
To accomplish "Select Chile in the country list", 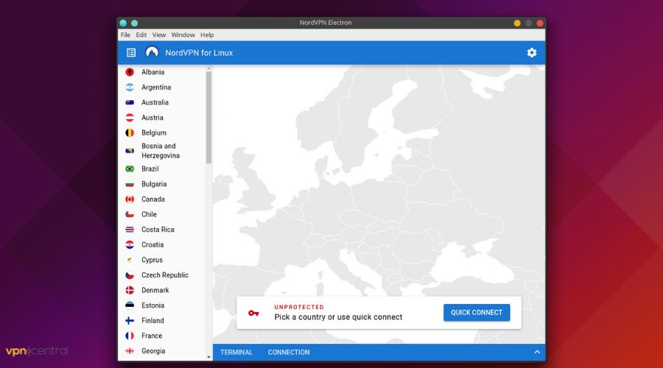I will coord(150,215).
